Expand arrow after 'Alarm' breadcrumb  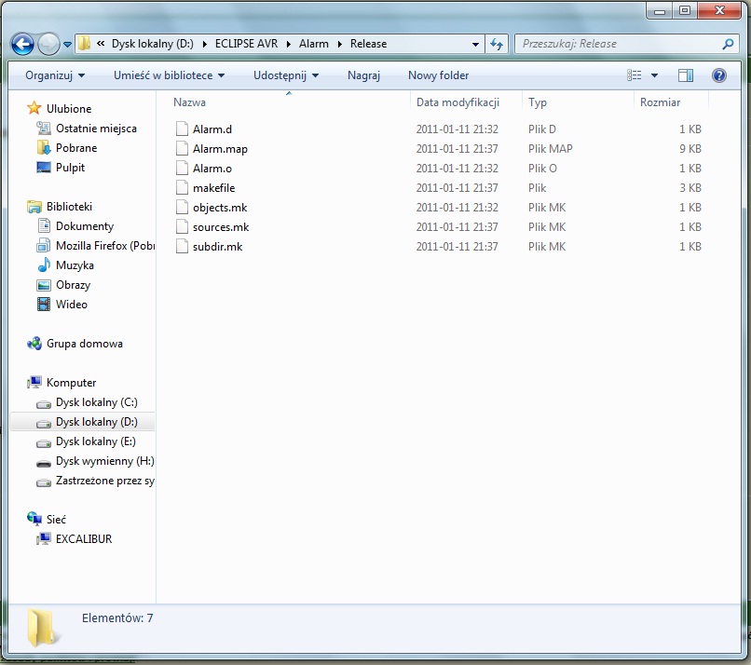[339, 44]
